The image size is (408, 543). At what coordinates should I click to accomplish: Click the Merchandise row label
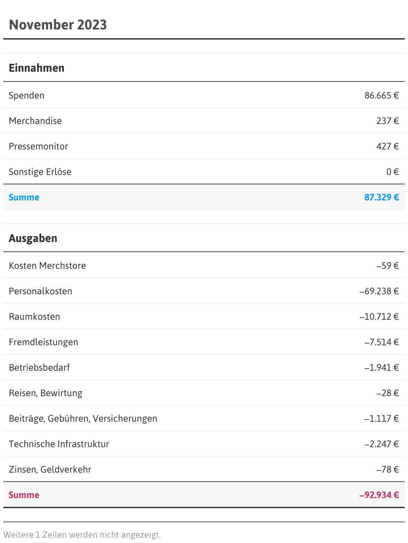[35, 121]
